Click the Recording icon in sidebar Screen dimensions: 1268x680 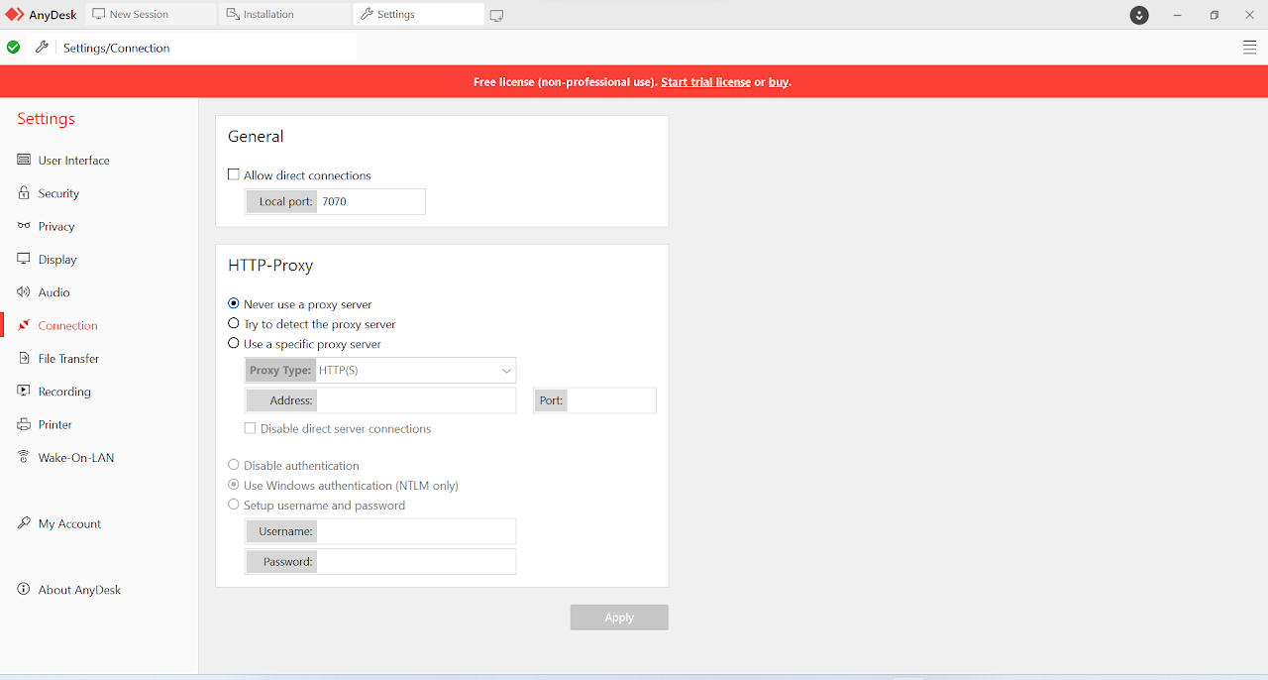coord(24,392)
